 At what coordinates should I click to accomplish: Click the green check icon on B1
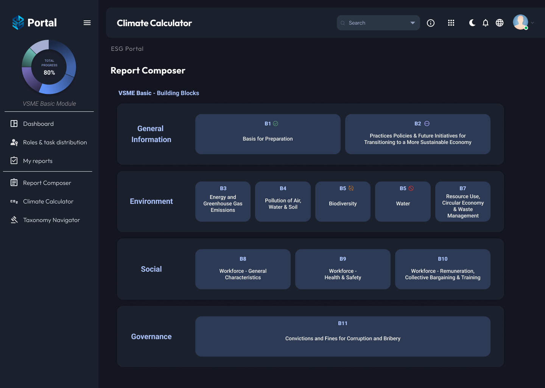pyautogui.click(x=276, y=124)
